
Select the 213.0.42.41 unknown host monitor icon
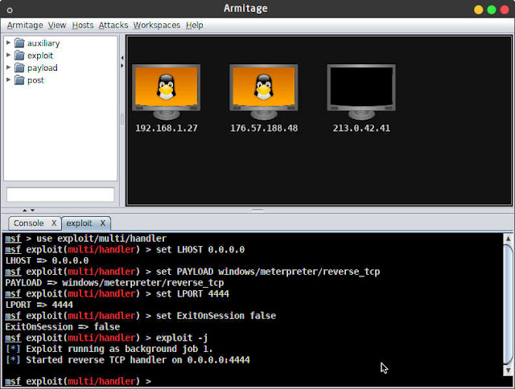361,92
